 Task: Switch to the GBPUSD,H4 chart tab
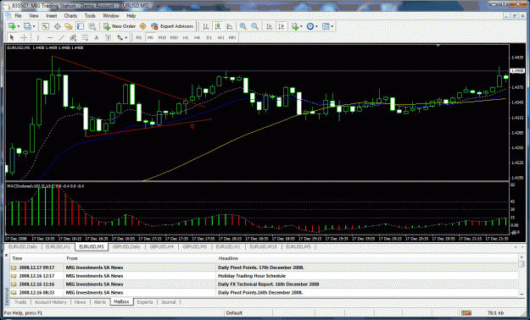click(x=162, y=246)
